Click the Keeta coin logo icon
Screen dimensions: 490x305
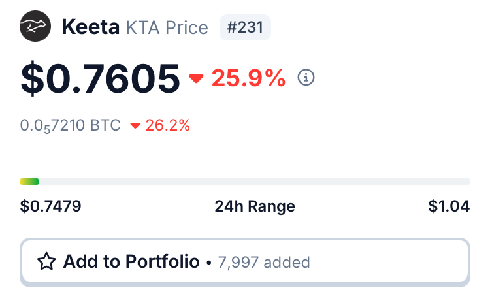(x=35, y=26)
